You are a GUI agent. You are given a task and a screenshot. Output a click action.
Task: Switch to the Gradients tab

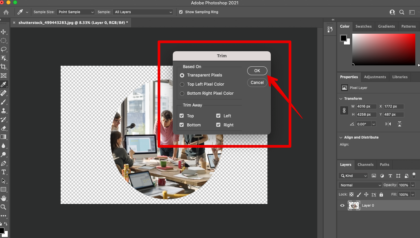[x=386, y=26]
